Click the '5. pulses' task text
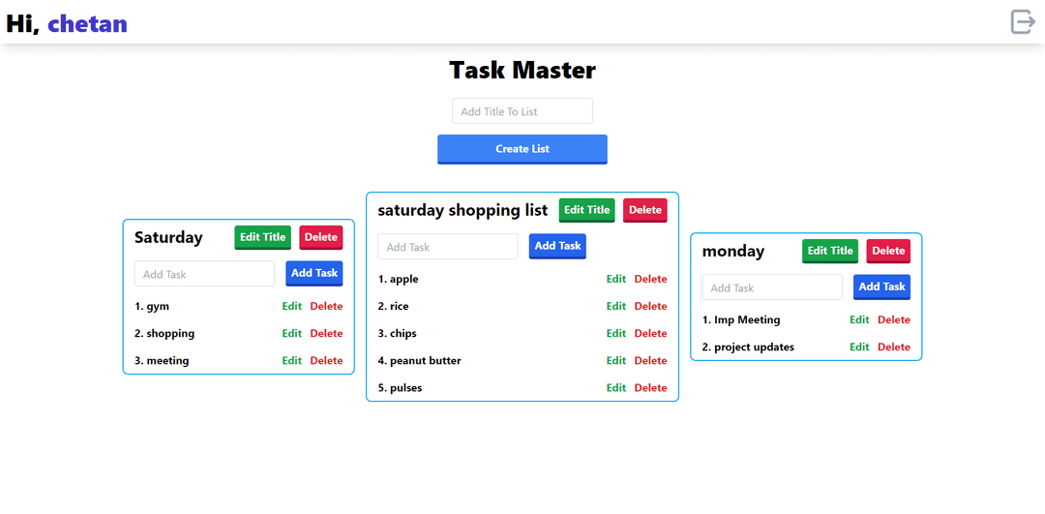This screenshot has height=514, width=1045. (400, 388)
